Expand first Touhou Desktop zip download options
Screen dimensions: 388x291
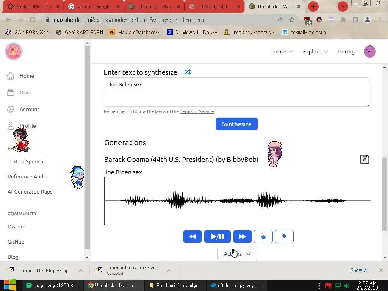[x=81, y=271]
